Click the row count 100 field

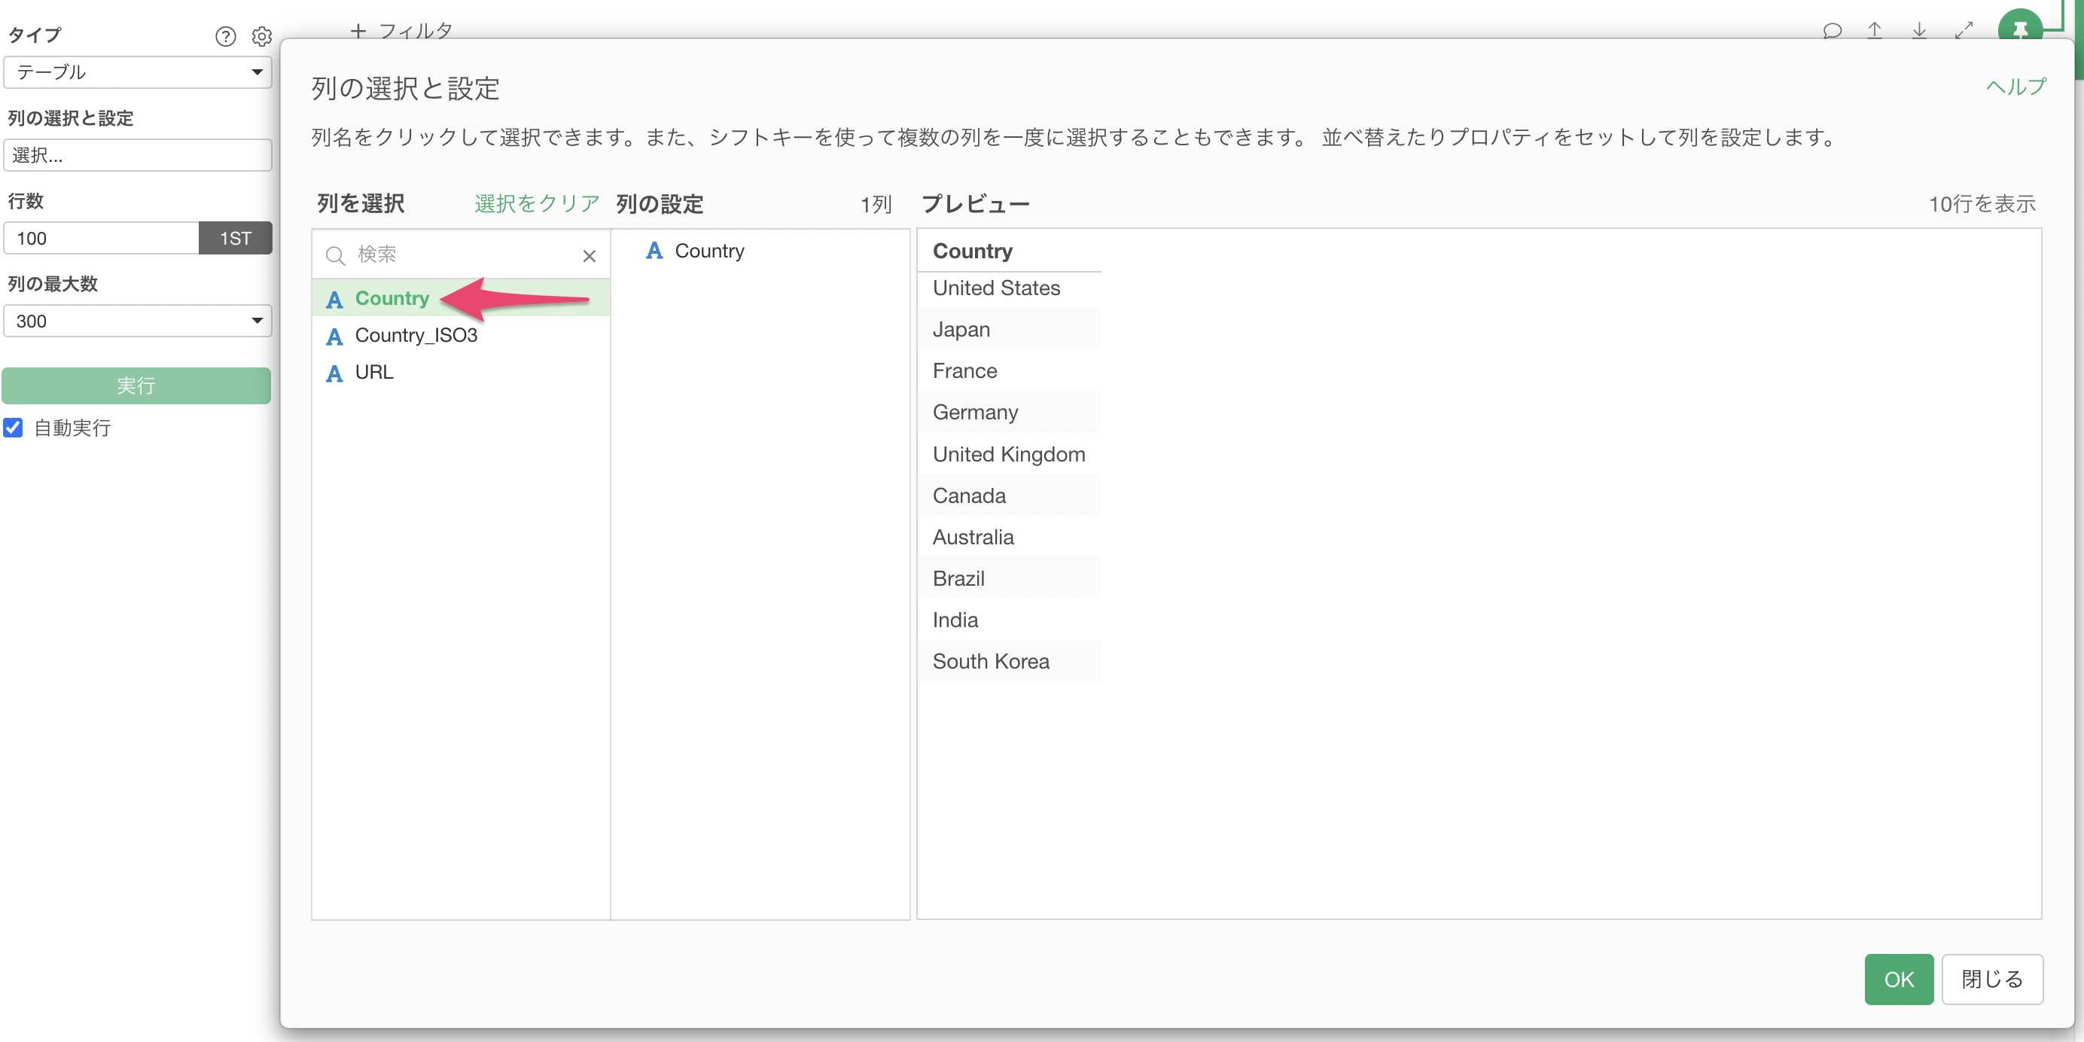101,239
